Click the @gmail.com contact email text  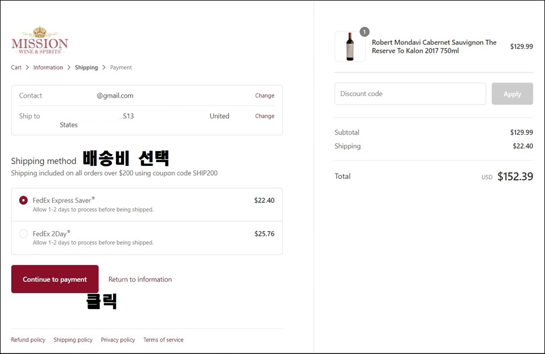tap(115, 95)
